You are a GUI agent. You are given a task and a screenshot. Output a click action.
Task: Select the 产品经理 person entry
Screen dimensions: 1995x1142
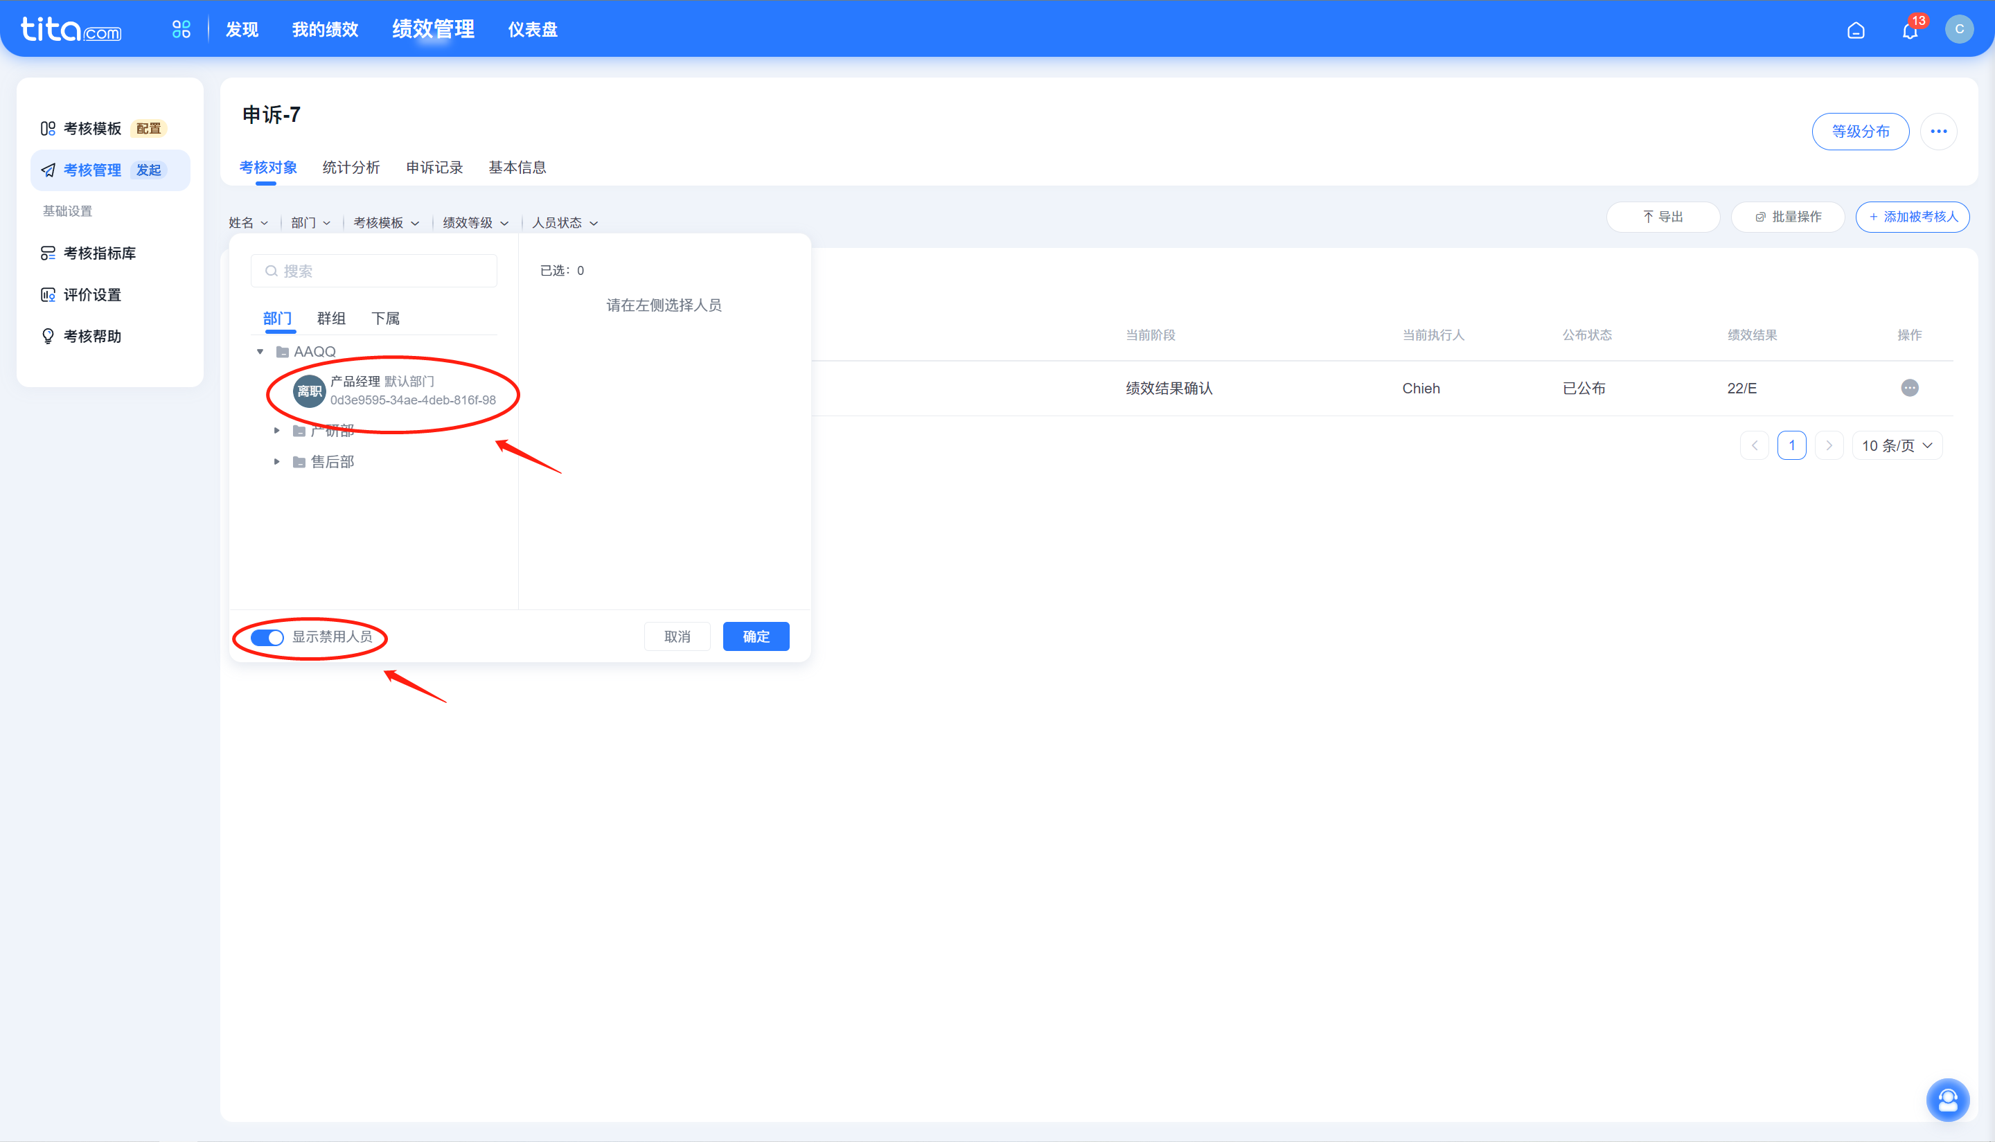pyautogui.click(x=394, y=391)
